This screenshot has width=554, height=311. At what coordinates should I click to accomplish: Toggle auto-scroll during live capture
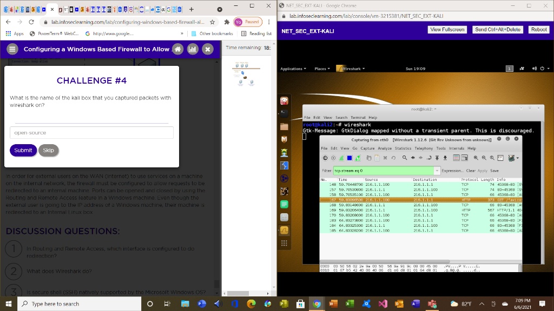464,158
